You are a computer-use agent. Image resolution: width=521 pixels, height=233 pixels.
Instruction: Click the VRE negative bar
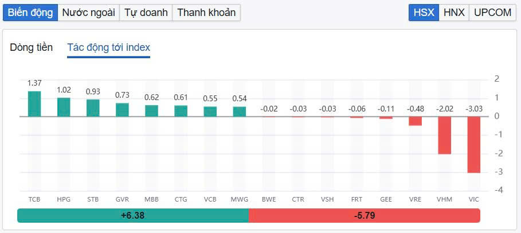(416, 120)
